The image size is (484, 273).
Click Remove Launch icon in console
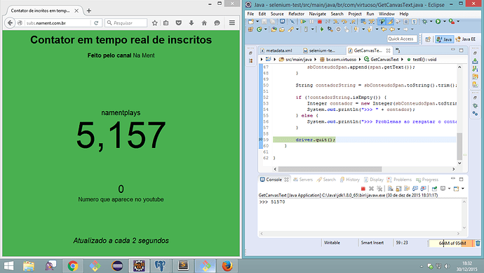(371, 188)
